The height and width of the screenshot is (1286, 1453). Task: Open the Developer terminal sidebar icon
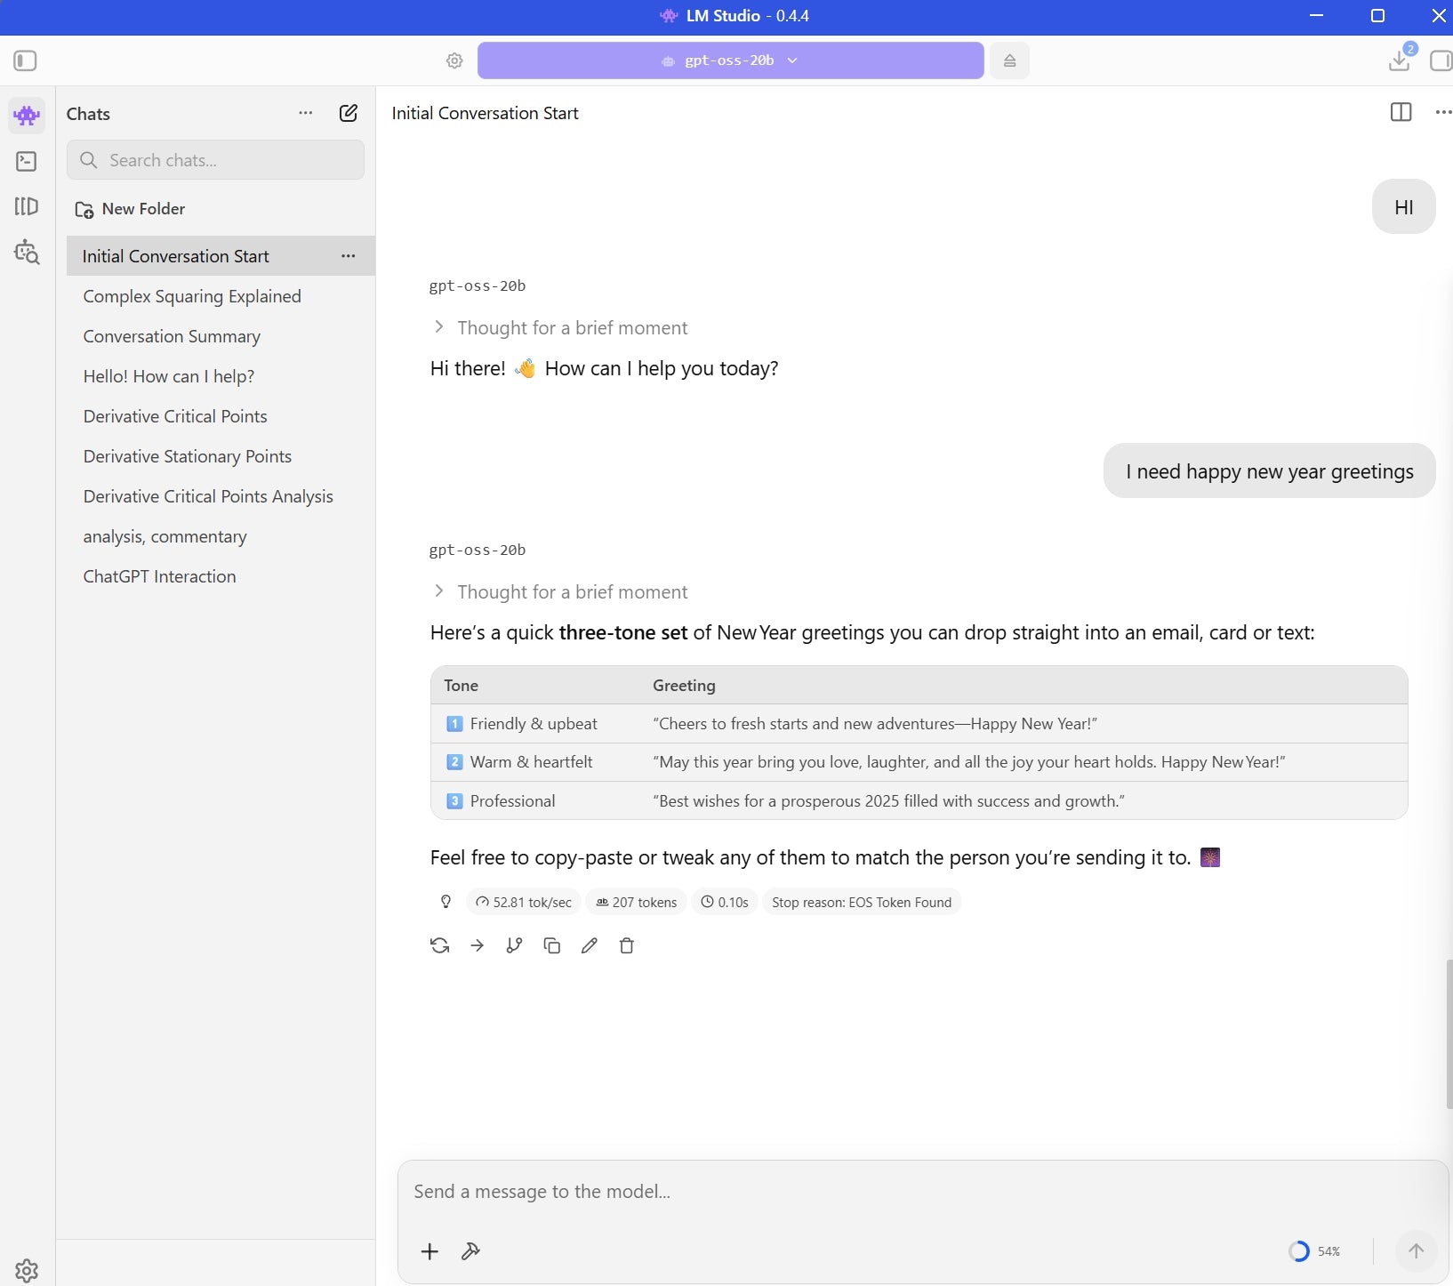(x=27, y=161)
